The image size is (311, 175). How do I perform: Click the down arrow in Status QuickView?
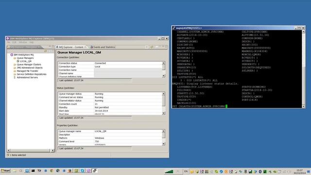pyautogui.click(x=163, y=113)
